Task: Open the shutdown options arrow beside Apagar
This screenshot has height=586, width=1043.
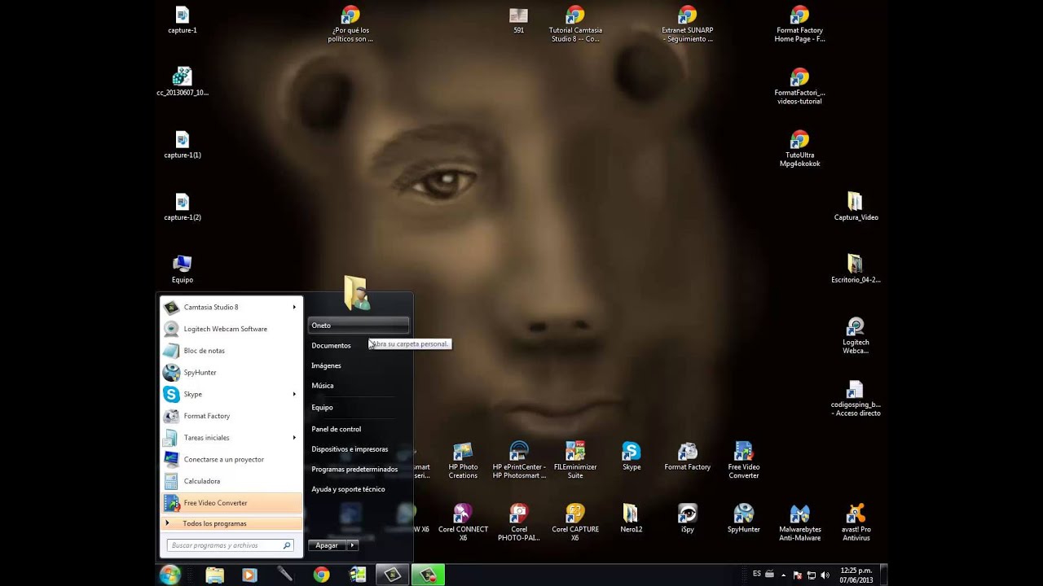Action: (353, 545)
